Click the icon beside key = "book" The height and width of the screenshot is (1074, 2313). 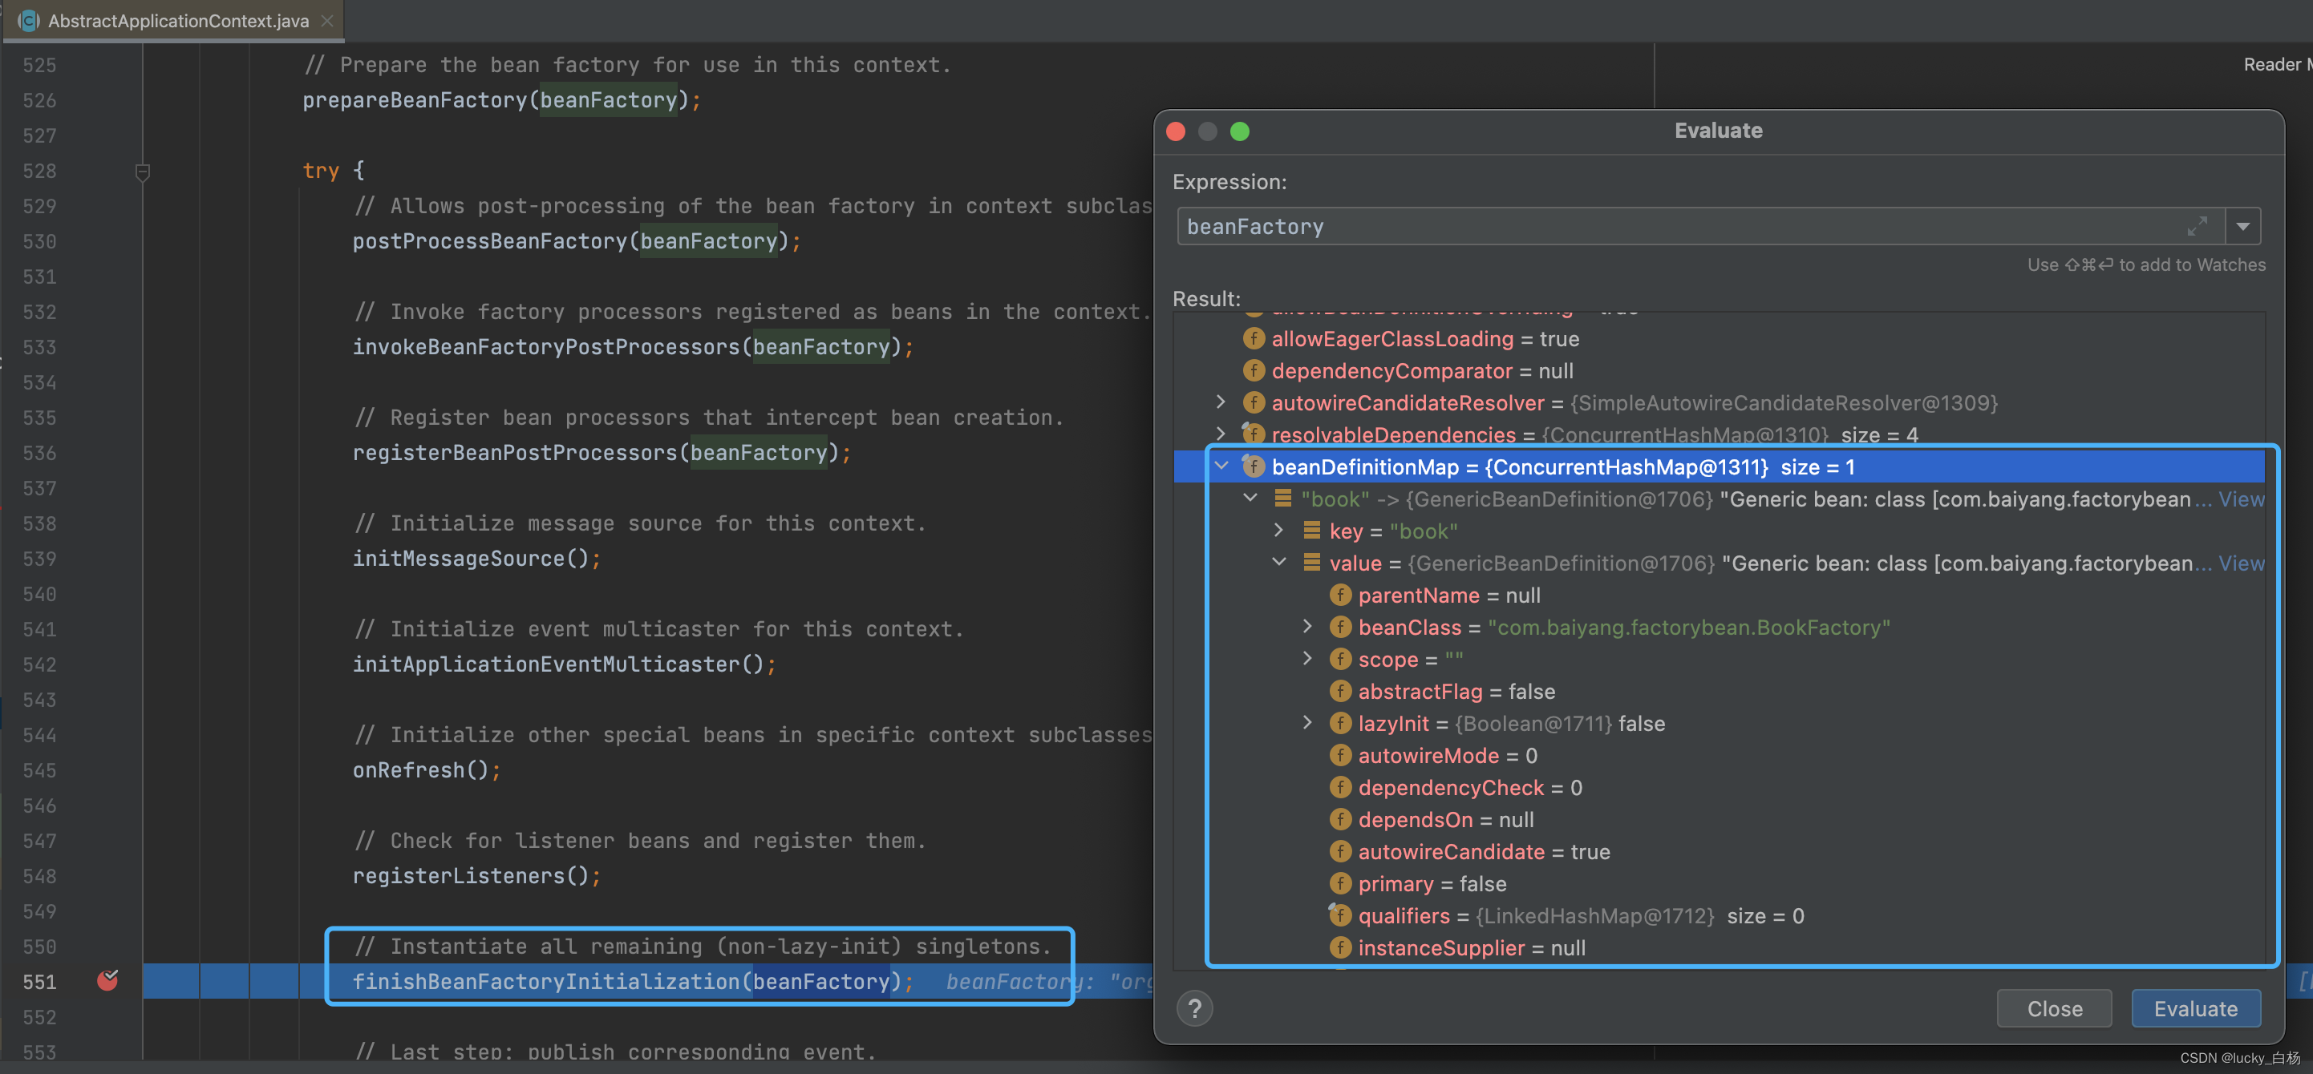[x=1312, y=531]
